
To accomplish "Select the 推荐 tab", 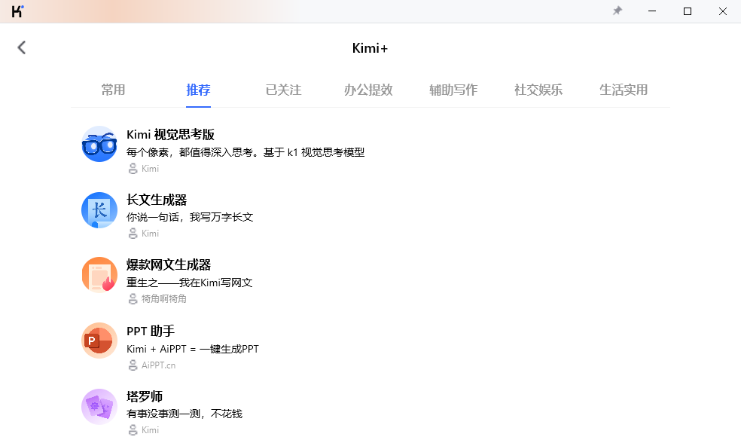I will [x=198, y=90].
